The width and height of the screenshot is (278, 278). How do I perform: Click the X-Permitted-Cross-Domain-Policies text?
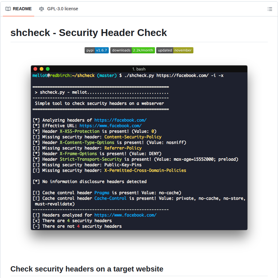pyautogui.click(x=145, y=170)
